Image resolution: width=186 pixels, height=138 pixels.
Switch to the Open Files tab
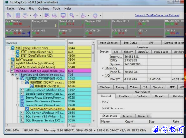(161, 52)
